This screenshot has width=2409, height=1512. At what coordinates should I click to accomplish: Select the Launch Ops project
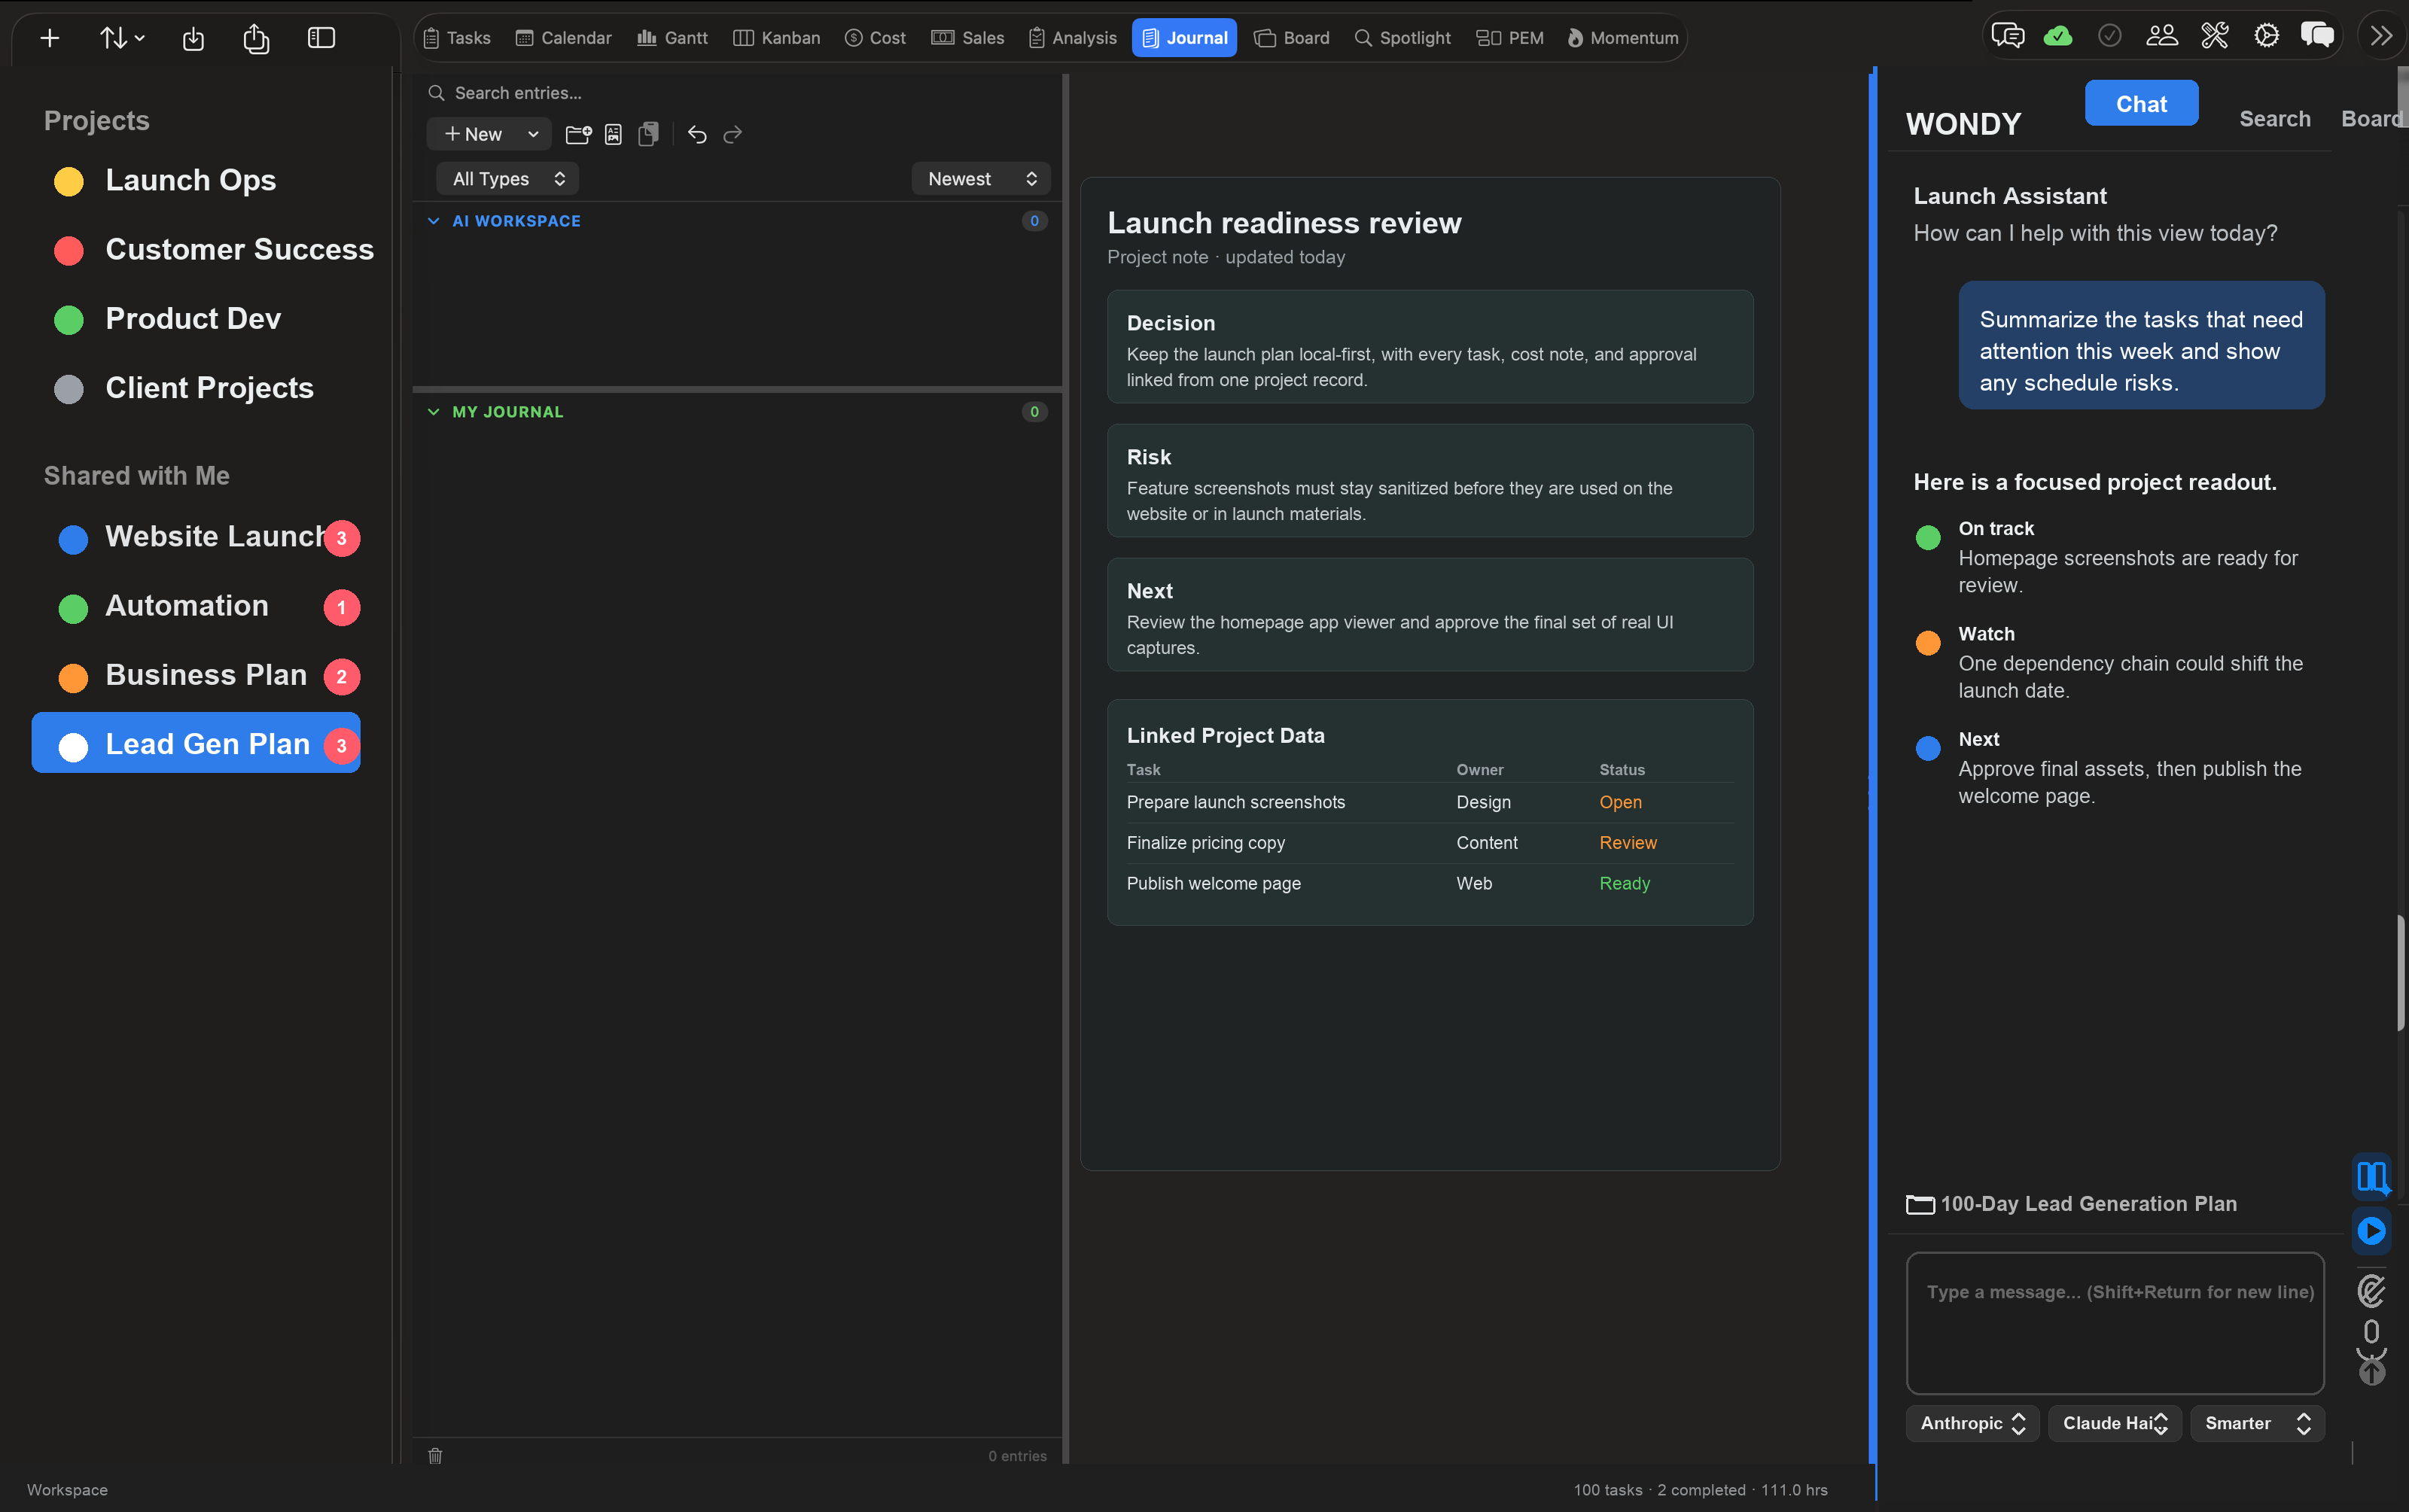pos(190,180)
